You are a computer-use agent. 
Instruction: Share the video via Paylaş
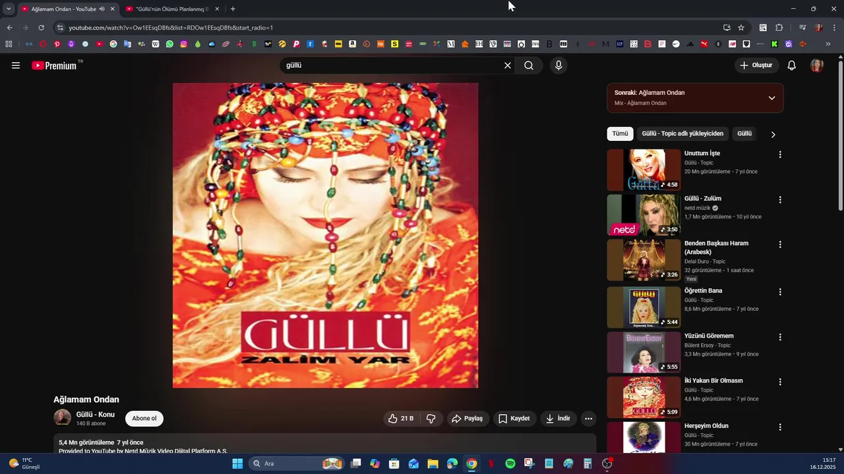click(x=467, y=419)
